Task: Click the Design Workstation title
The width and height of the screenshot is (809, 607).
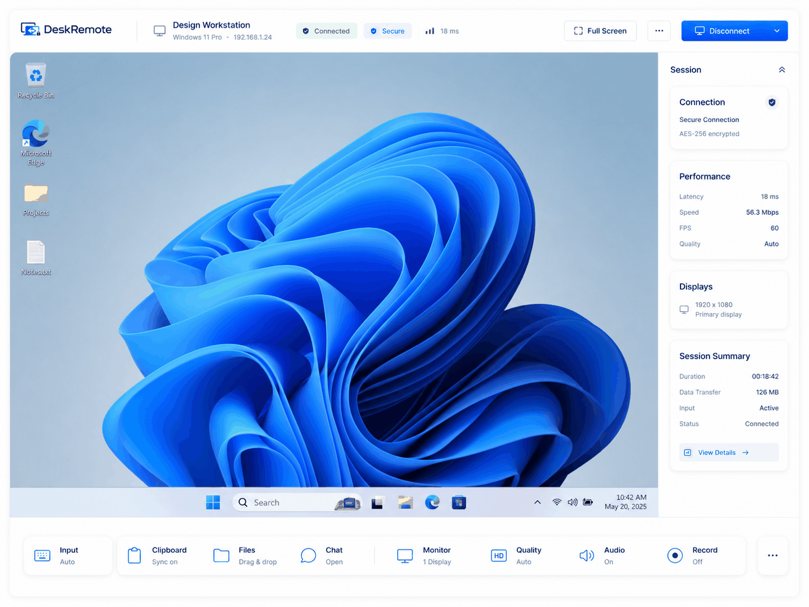Action: pos(211,25)
